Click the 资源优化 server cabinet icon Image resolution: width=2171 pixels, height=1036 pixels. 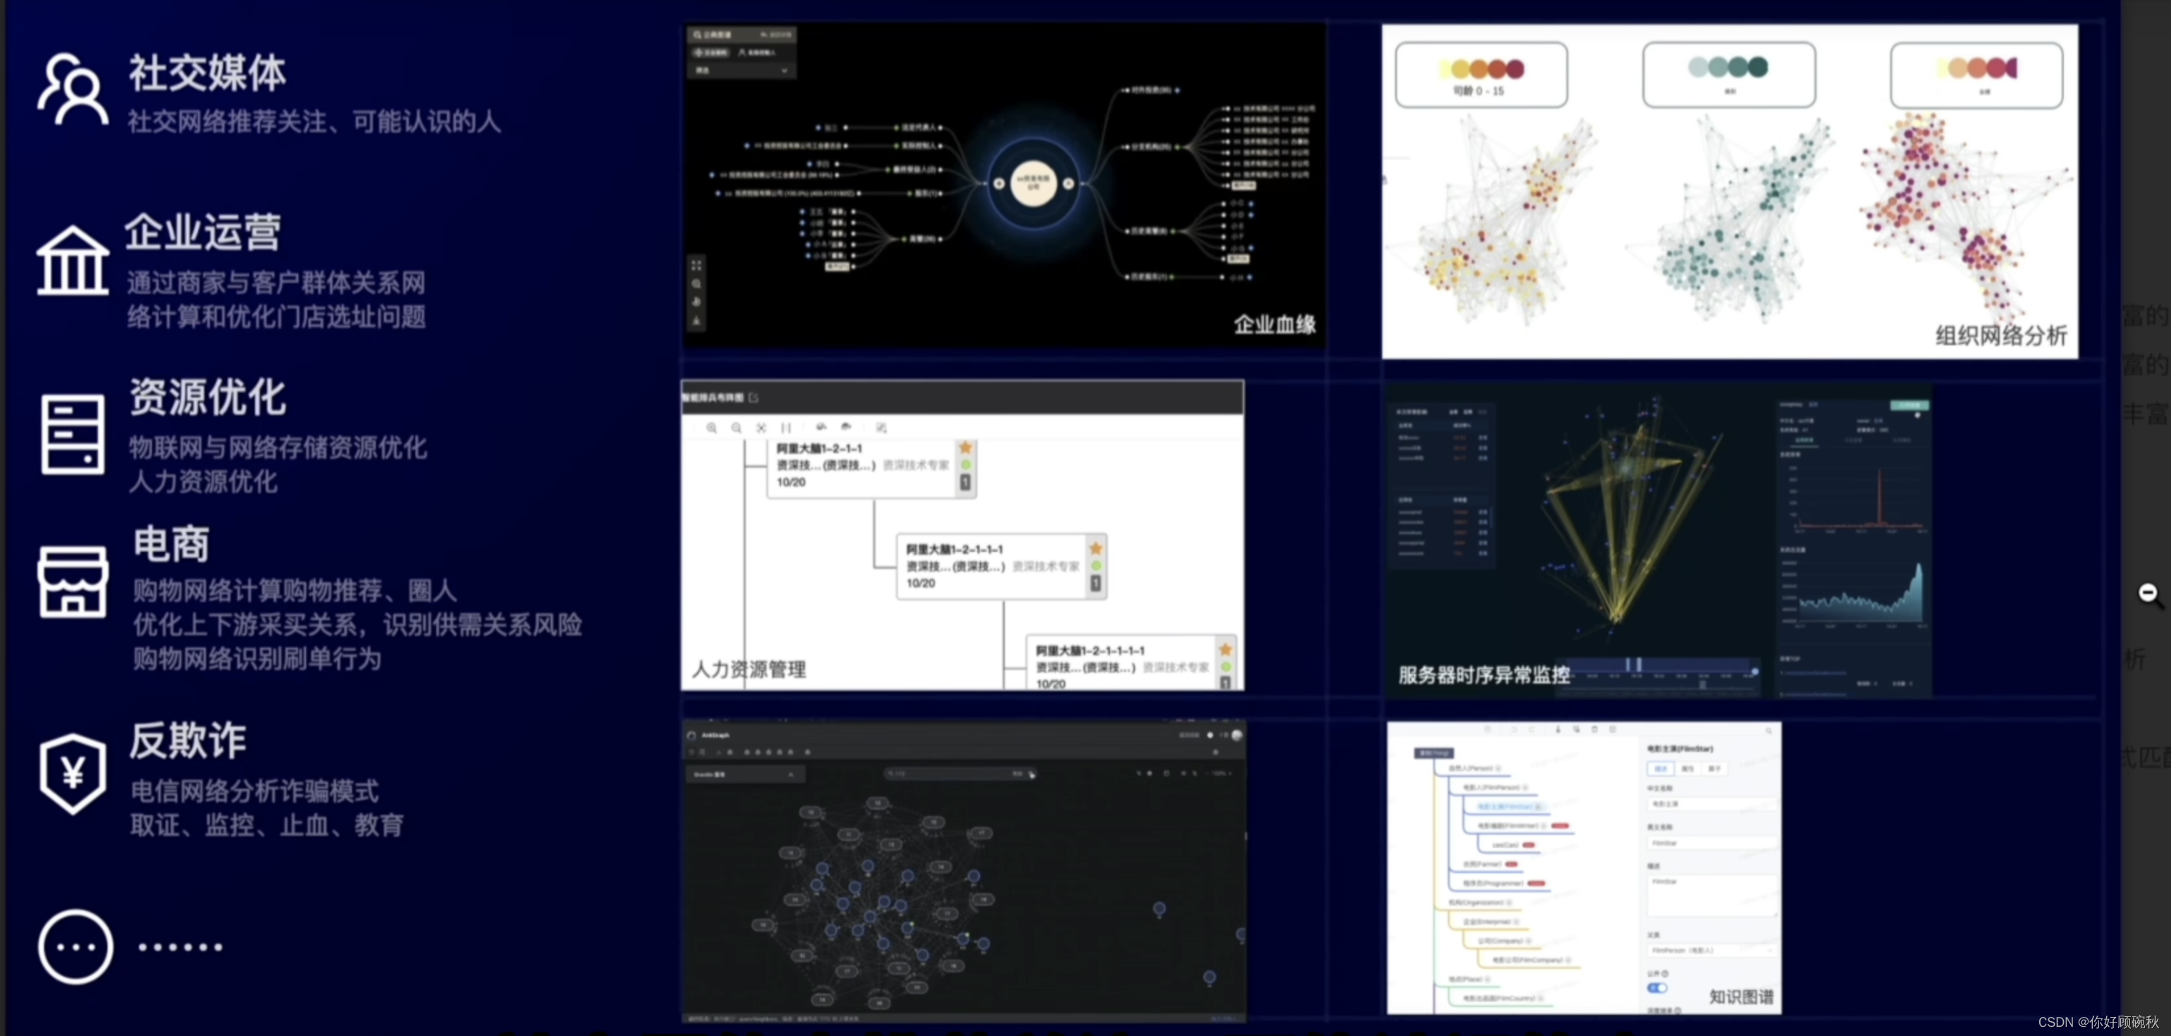(x=73, y=434)
